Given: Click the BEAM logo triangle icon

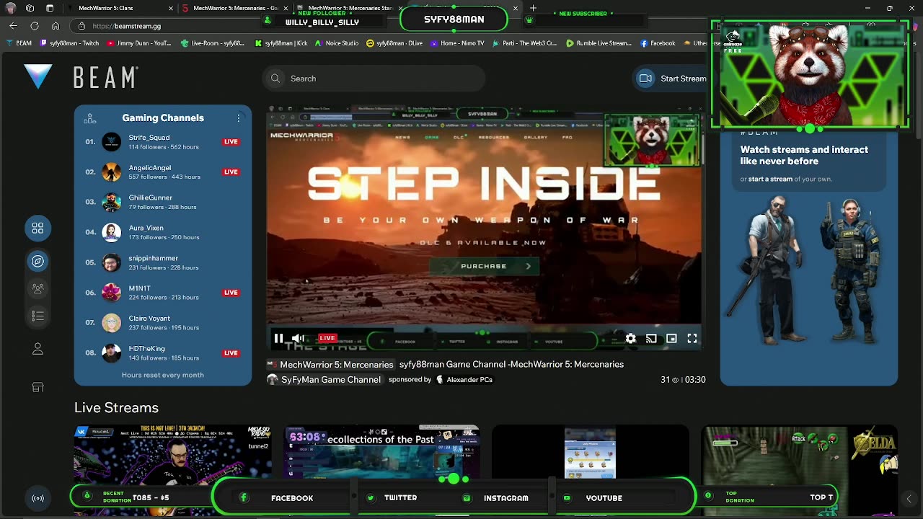Looking at the screenshot, I should click(37, 77).
